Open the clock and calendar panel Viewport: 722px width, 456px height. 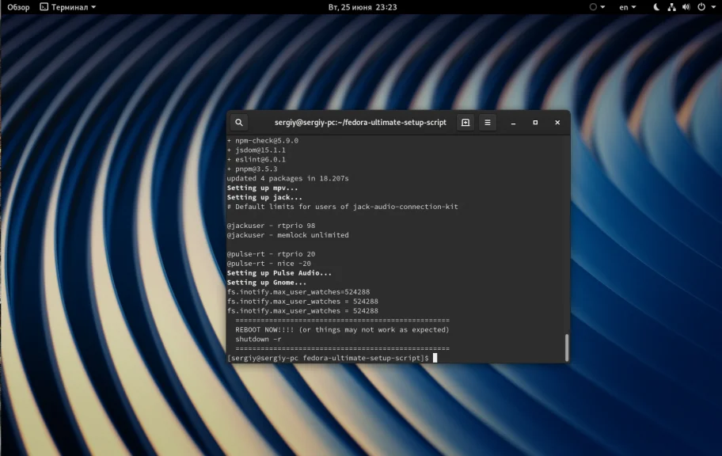coord(362,7)
